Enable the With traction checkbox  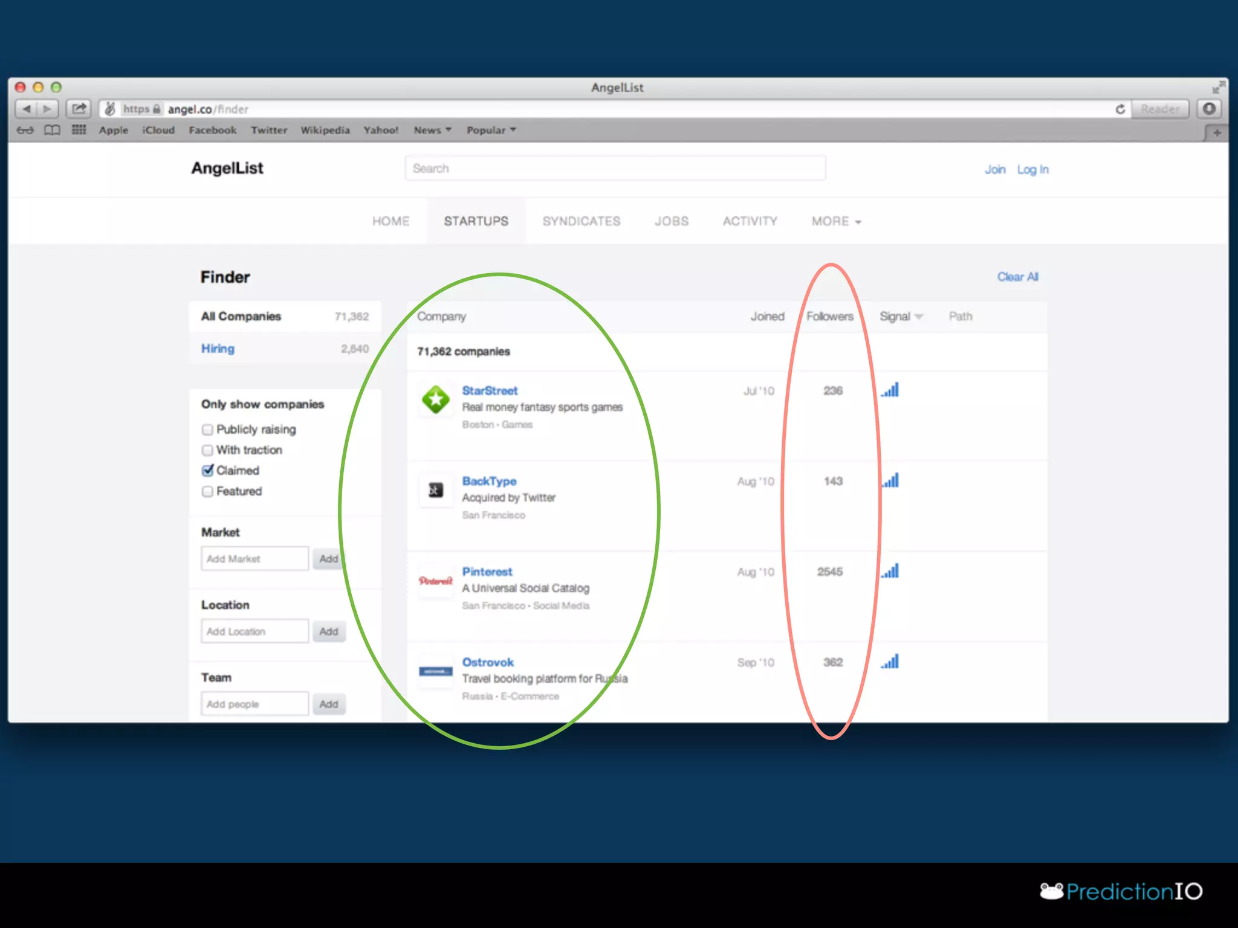tap(207, 450)
